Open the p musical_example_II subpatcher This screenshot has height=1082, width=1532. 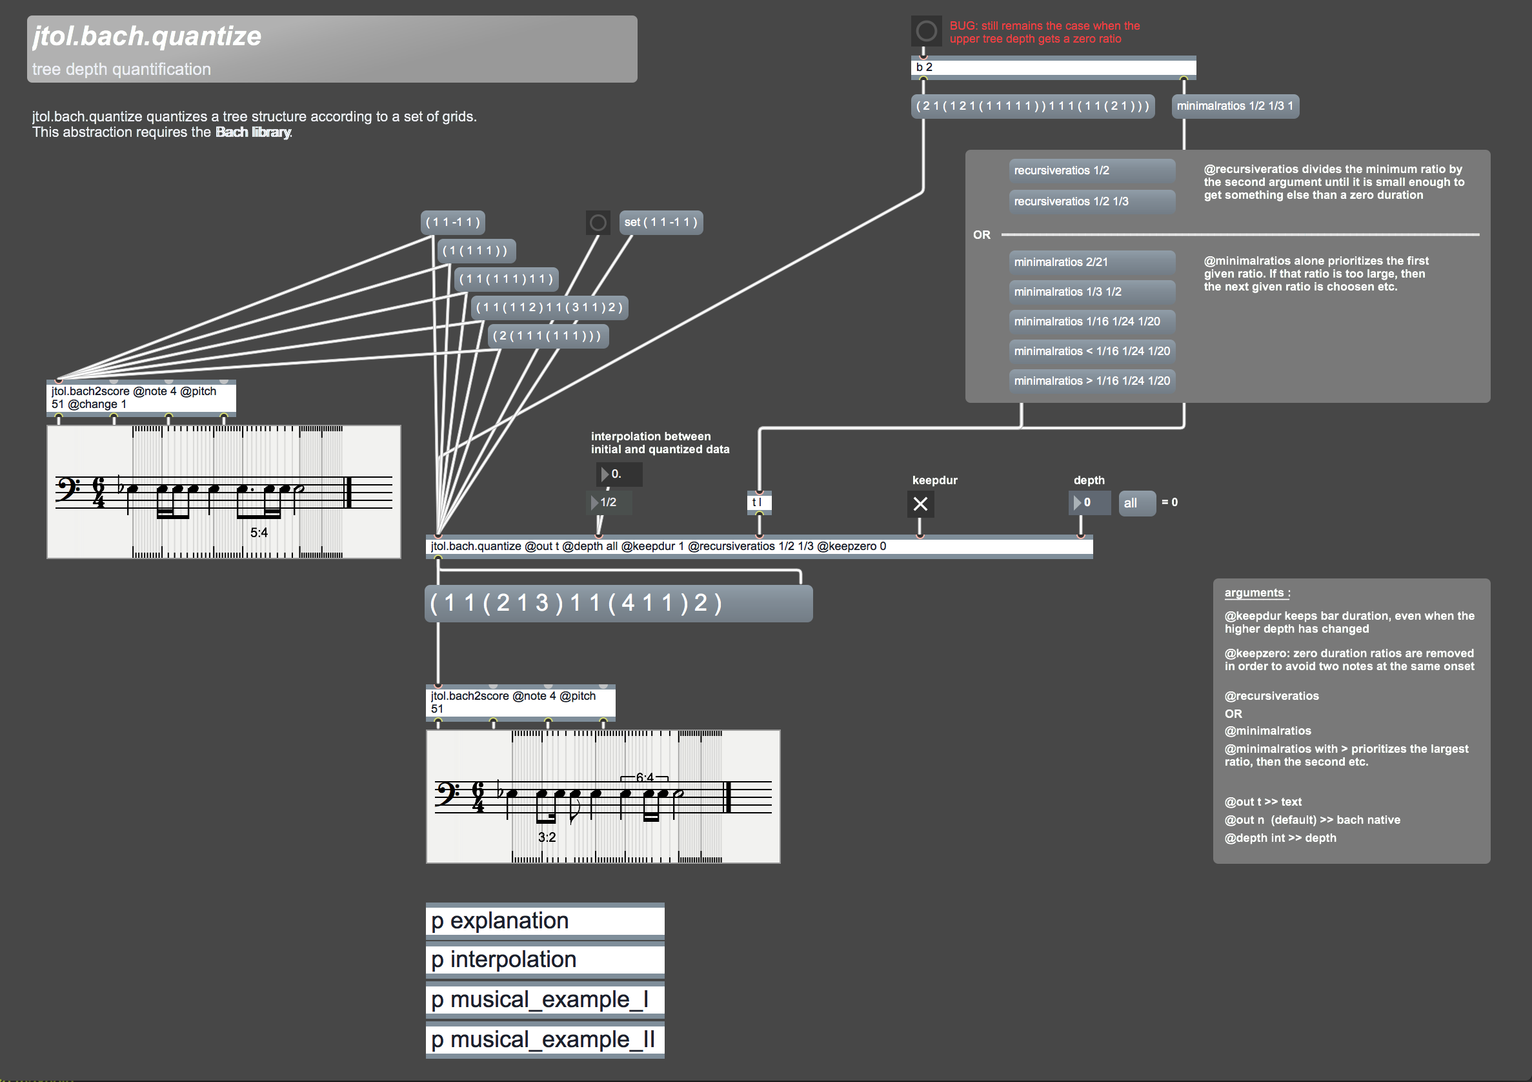pyautogui.click(x=544, y=1039)
